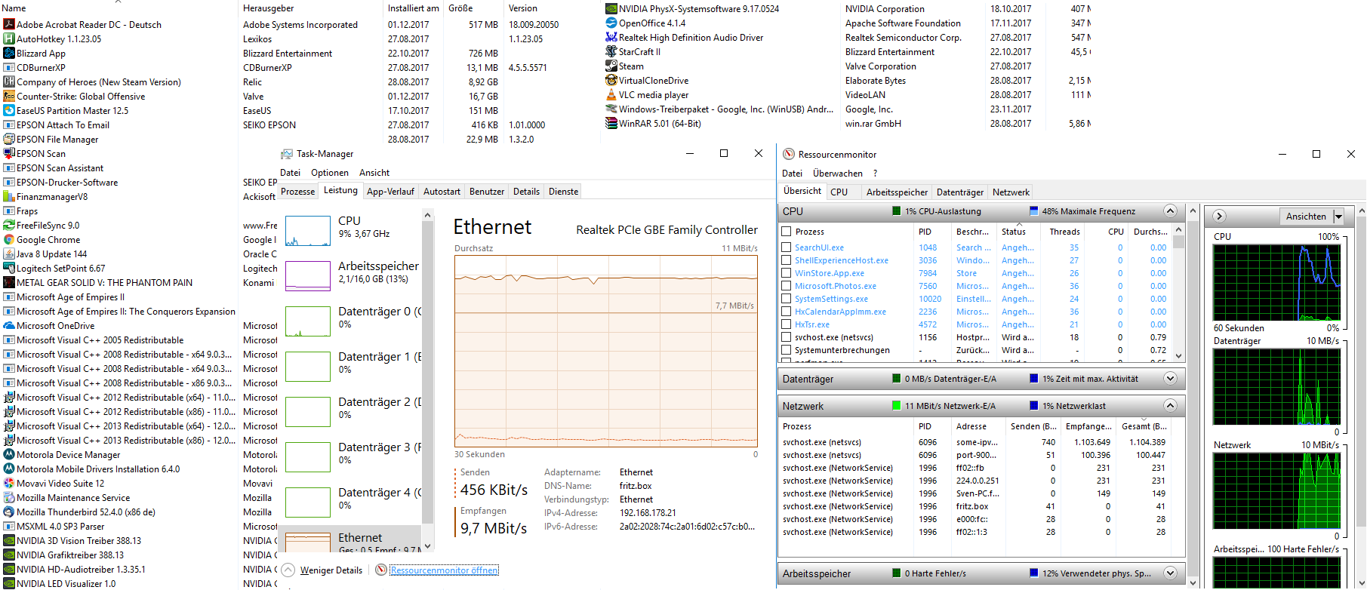Expand the Datenträger section

(1170, 379)
